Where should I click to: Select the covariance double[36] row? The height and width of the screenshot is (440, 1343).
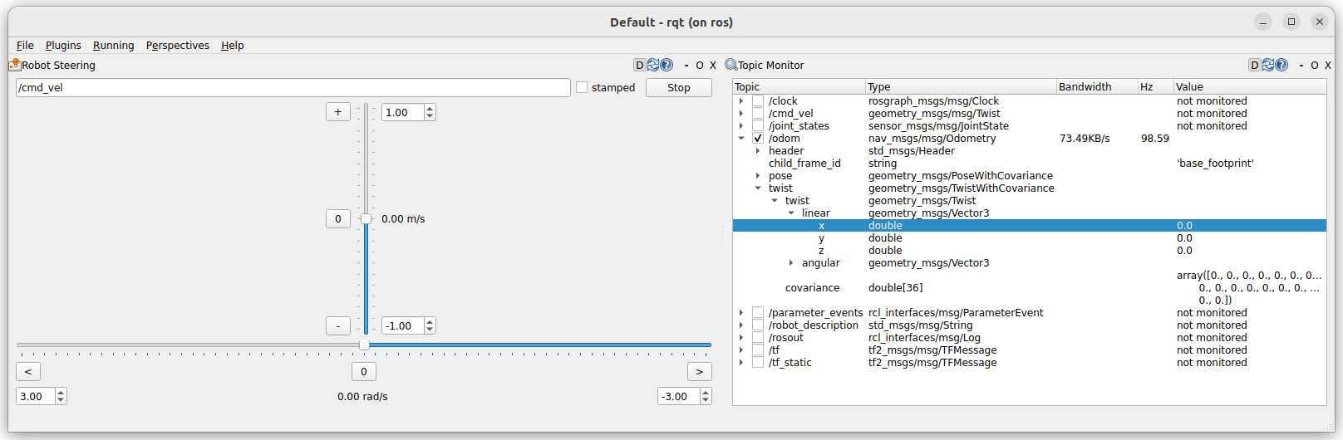point(1030,288)
